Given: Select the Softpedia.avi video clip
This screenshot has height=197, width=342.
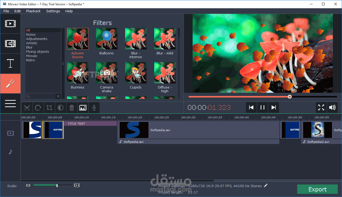Looking at the screenshot, I should (198, 130).
